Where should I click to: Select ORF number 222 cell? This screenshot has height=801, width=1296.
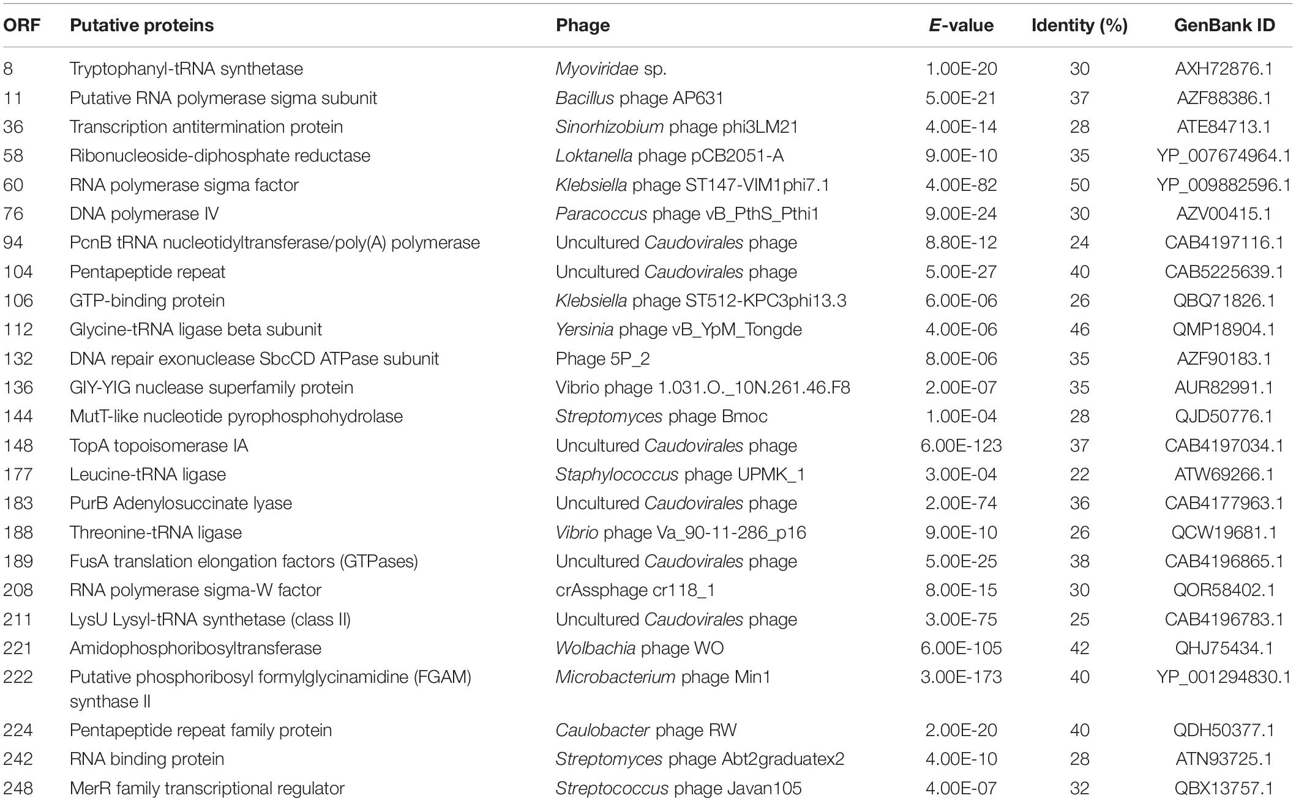tap(18, 677)
